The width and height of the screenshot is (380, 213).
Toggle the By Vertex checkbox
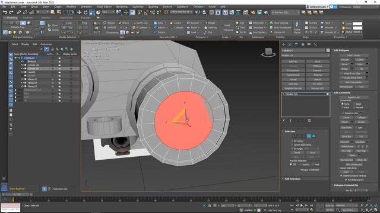coord(292,141)
